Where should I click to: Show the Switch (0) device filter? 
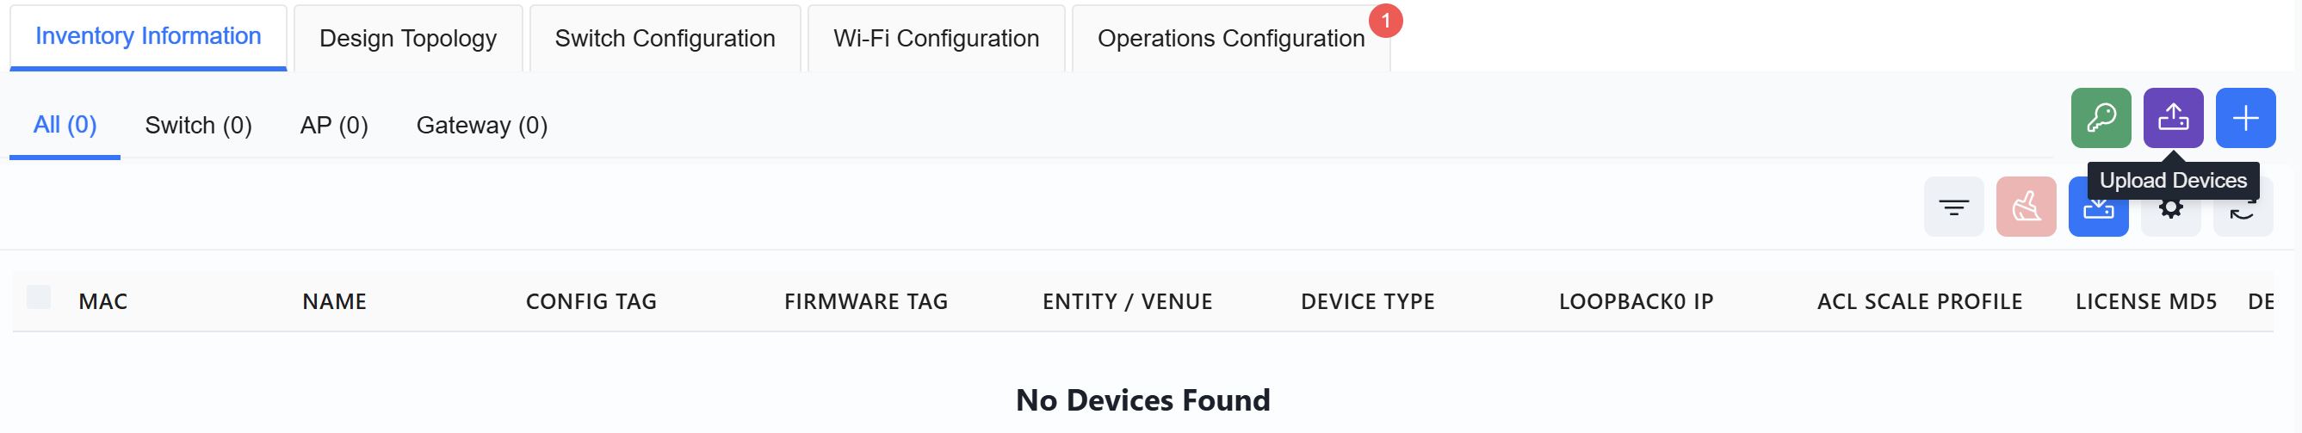pos(198,125)
